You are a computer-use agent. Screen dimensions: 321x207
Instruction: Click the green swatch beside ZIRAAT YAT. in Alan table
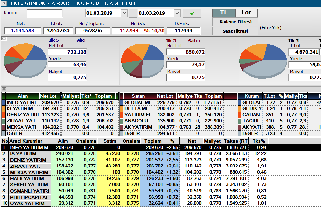click(x=4, y=121)
